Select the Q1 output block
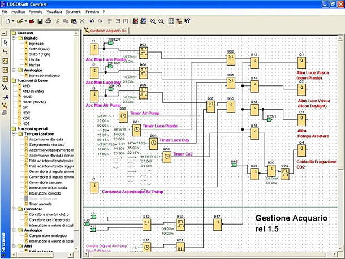The width and height of the screenshot is (345, 259). click(301, 62)
